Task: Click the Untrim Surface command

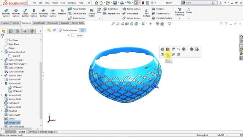Action: tap(131, 18)
